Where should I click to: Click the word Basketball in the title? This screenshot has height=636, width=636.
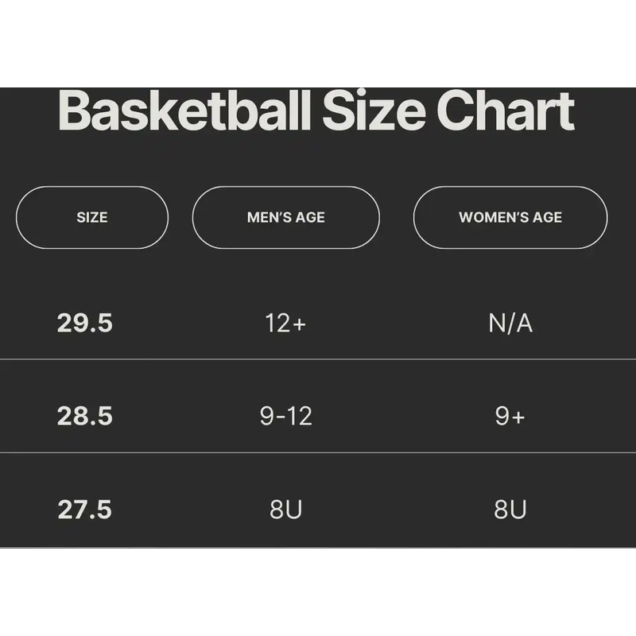point(184,112)
